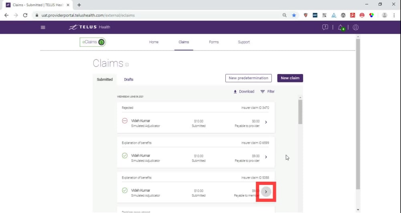This screenshot has width=401, height=213.
Task: Open a new browser tab
Action: tap(79, 5)
